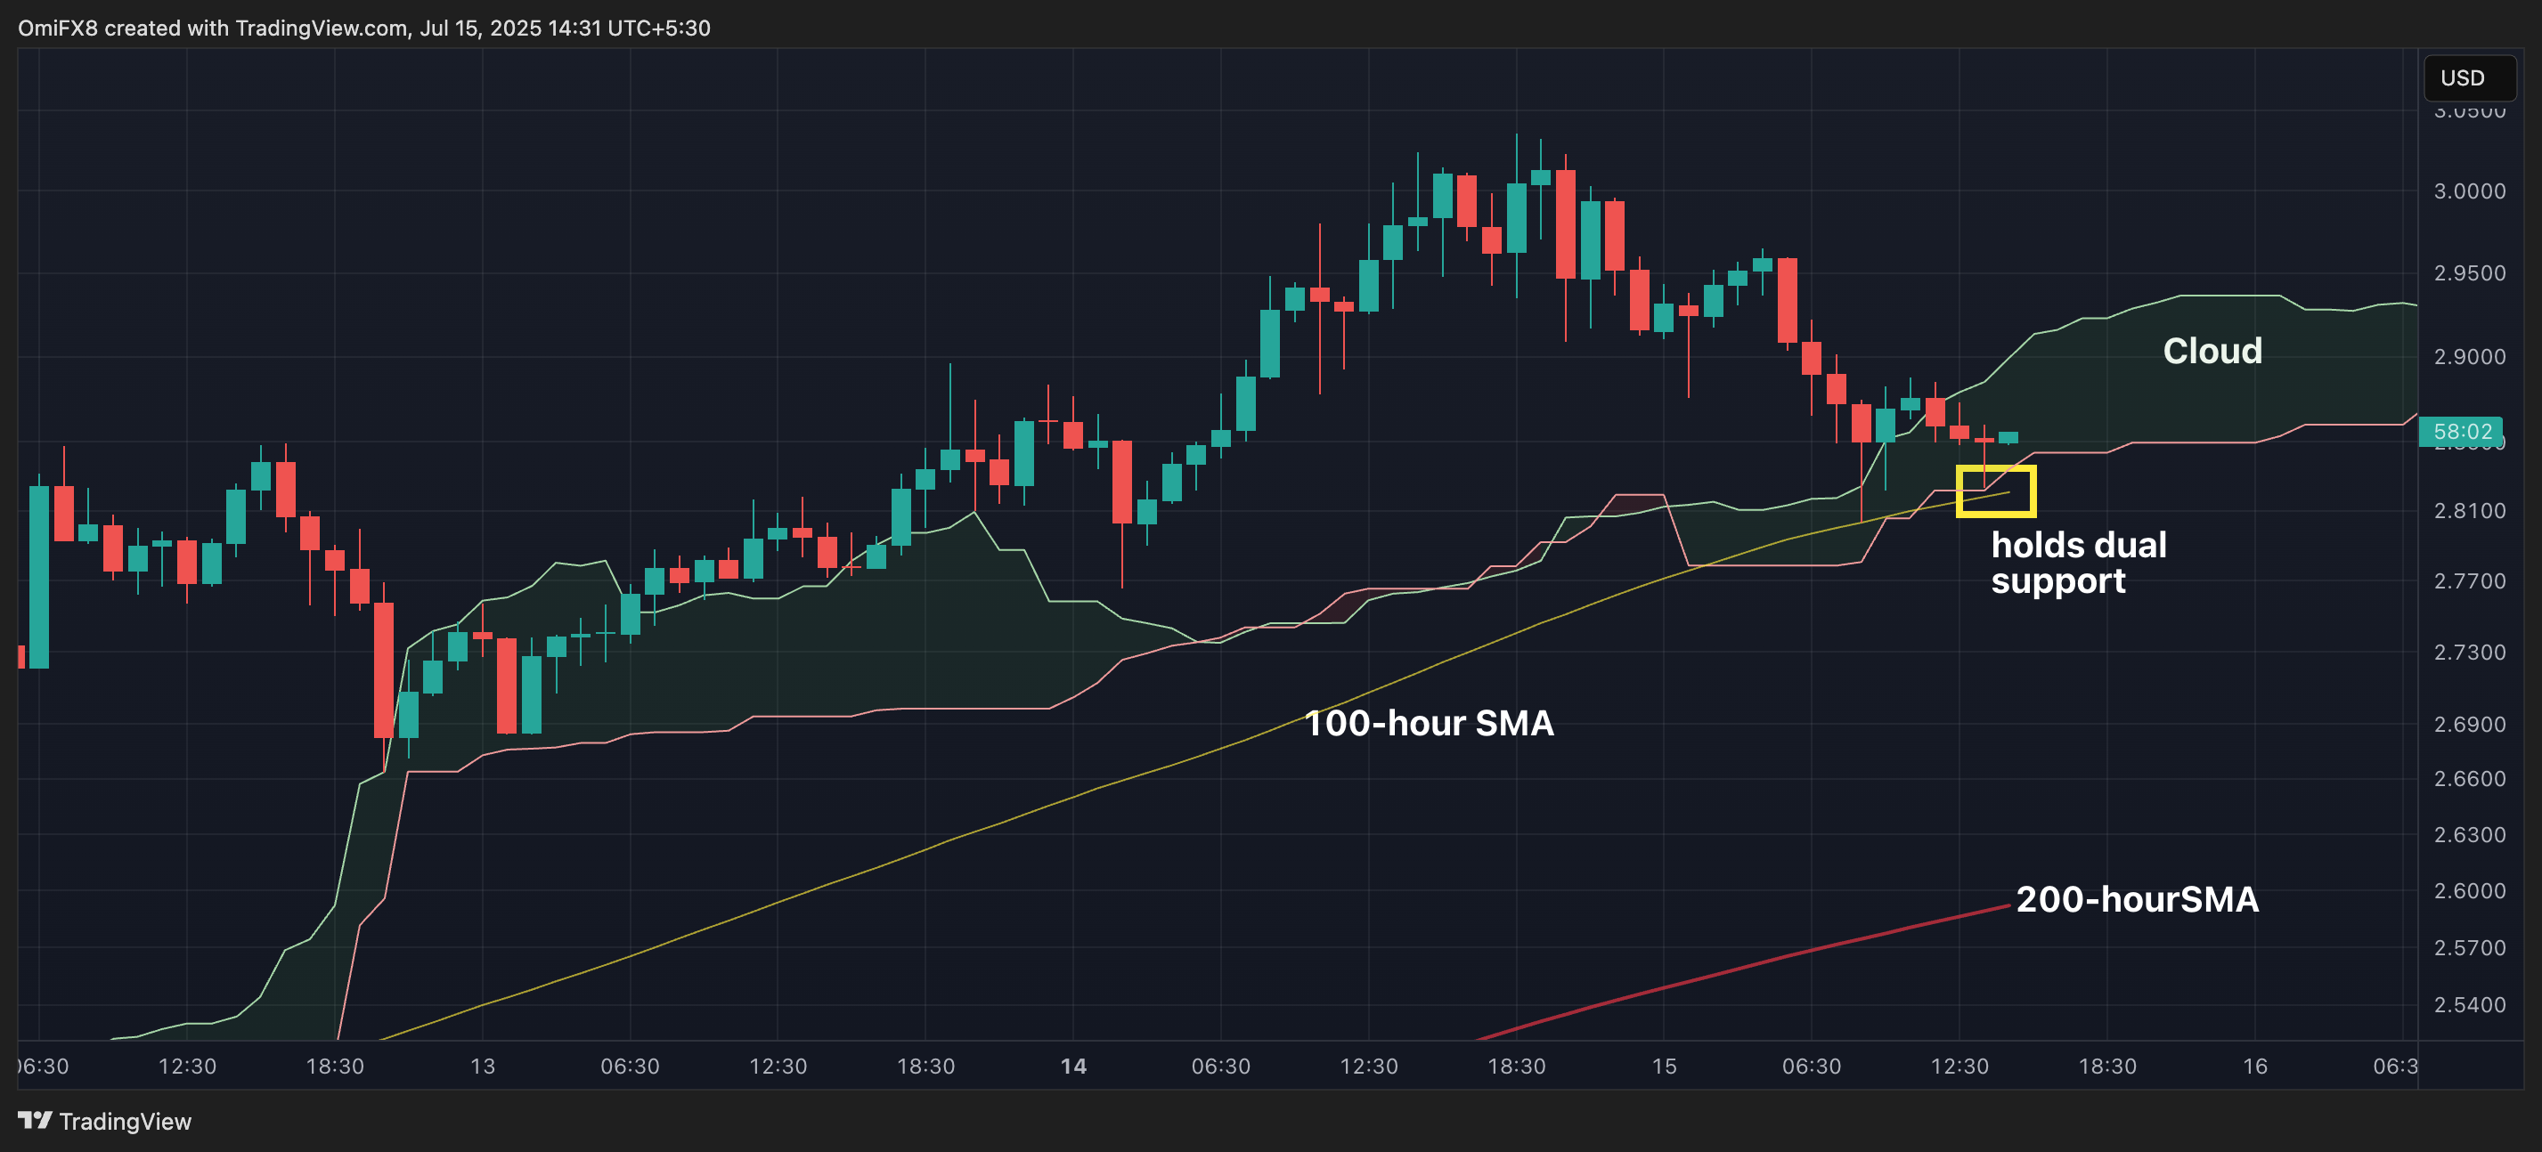Select the holds dual support annotation

[2078, 564]
